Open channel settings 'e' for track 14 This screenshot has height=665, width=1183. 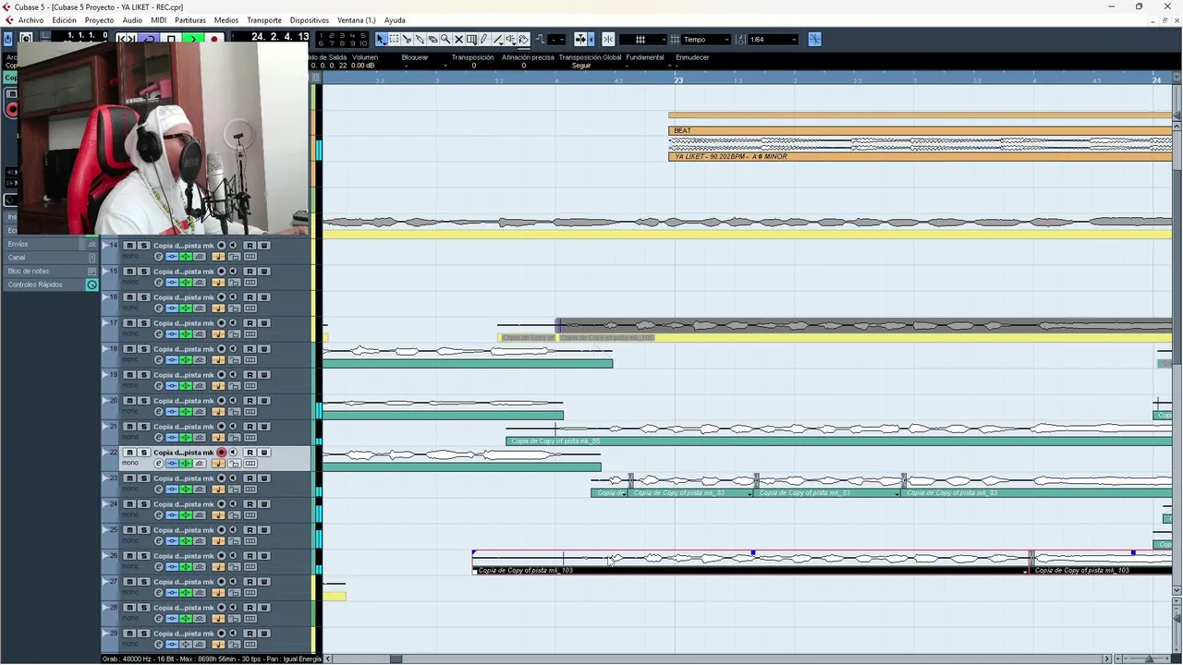[159, 257]
